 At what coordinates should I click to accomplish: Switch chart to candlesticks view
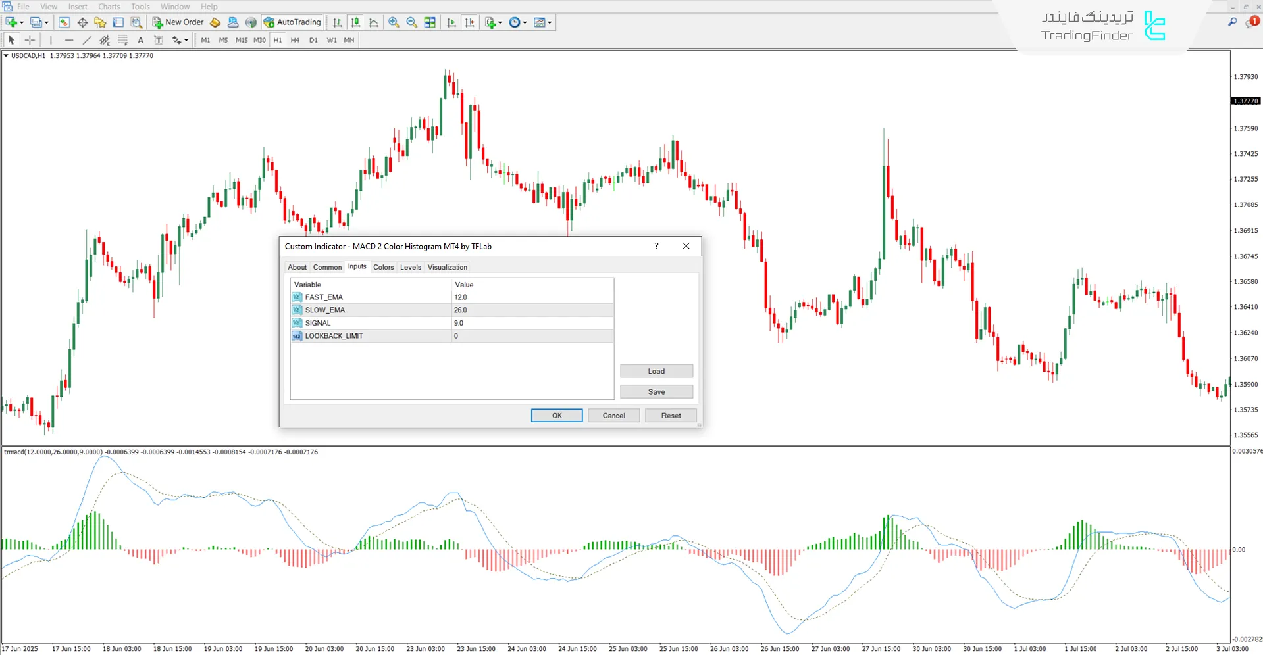(x=355, y=22)
